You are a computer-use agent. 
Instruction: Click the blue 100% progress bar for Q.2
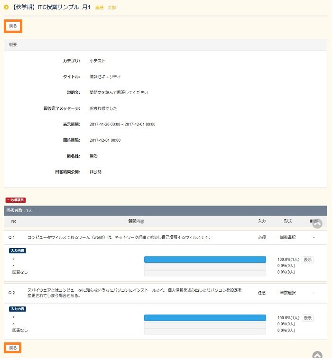(x=205, y=318)
